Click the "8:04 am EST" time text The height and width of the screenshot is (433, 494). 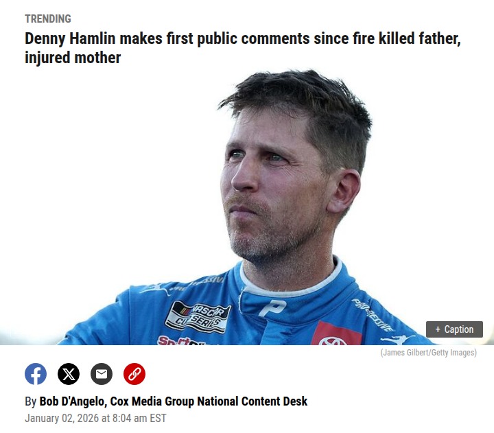139,418
